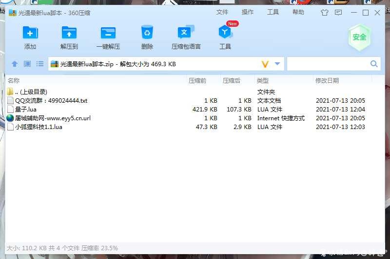
Task: Click the Internet 快捷方式 type cell
Action: click(x=281, y=118)
